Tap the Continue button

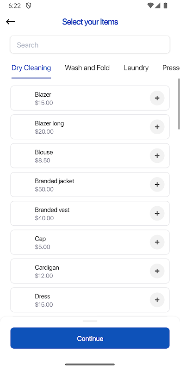pos(90,338)
